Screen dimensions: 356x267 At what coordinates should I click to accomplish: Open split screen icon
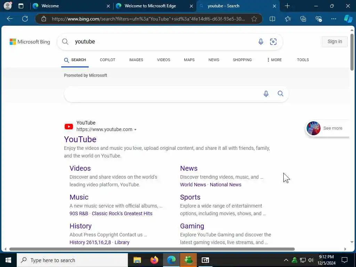tap(272, 19)
